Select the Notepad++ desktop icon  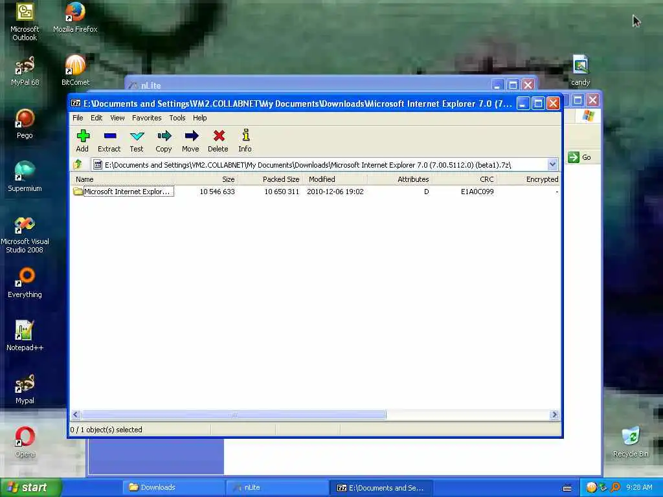point(25,336)
